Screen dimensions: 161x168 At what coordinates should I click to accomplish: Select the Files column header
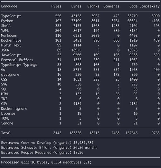pyautogui.click(x=56, y=6)
